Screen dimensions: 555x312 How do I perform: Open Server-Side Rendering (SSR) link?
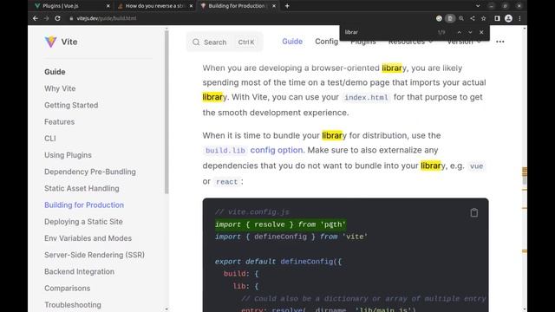tap(95, 255)
